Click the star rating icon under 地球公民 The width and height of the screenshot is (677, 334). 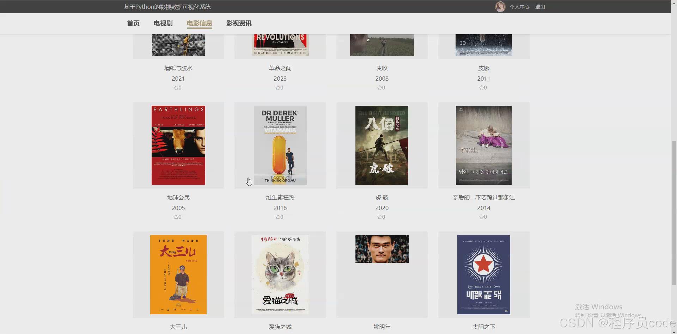(176, 217)
